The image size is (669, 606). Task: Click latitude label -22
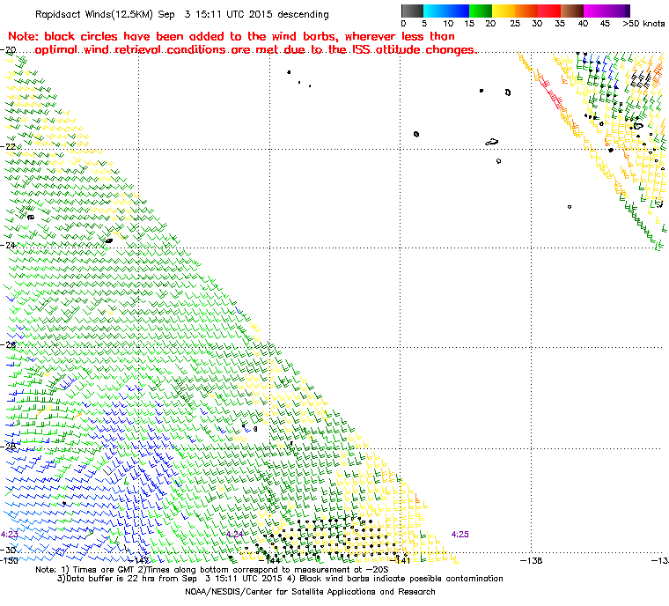pos(8,146)
